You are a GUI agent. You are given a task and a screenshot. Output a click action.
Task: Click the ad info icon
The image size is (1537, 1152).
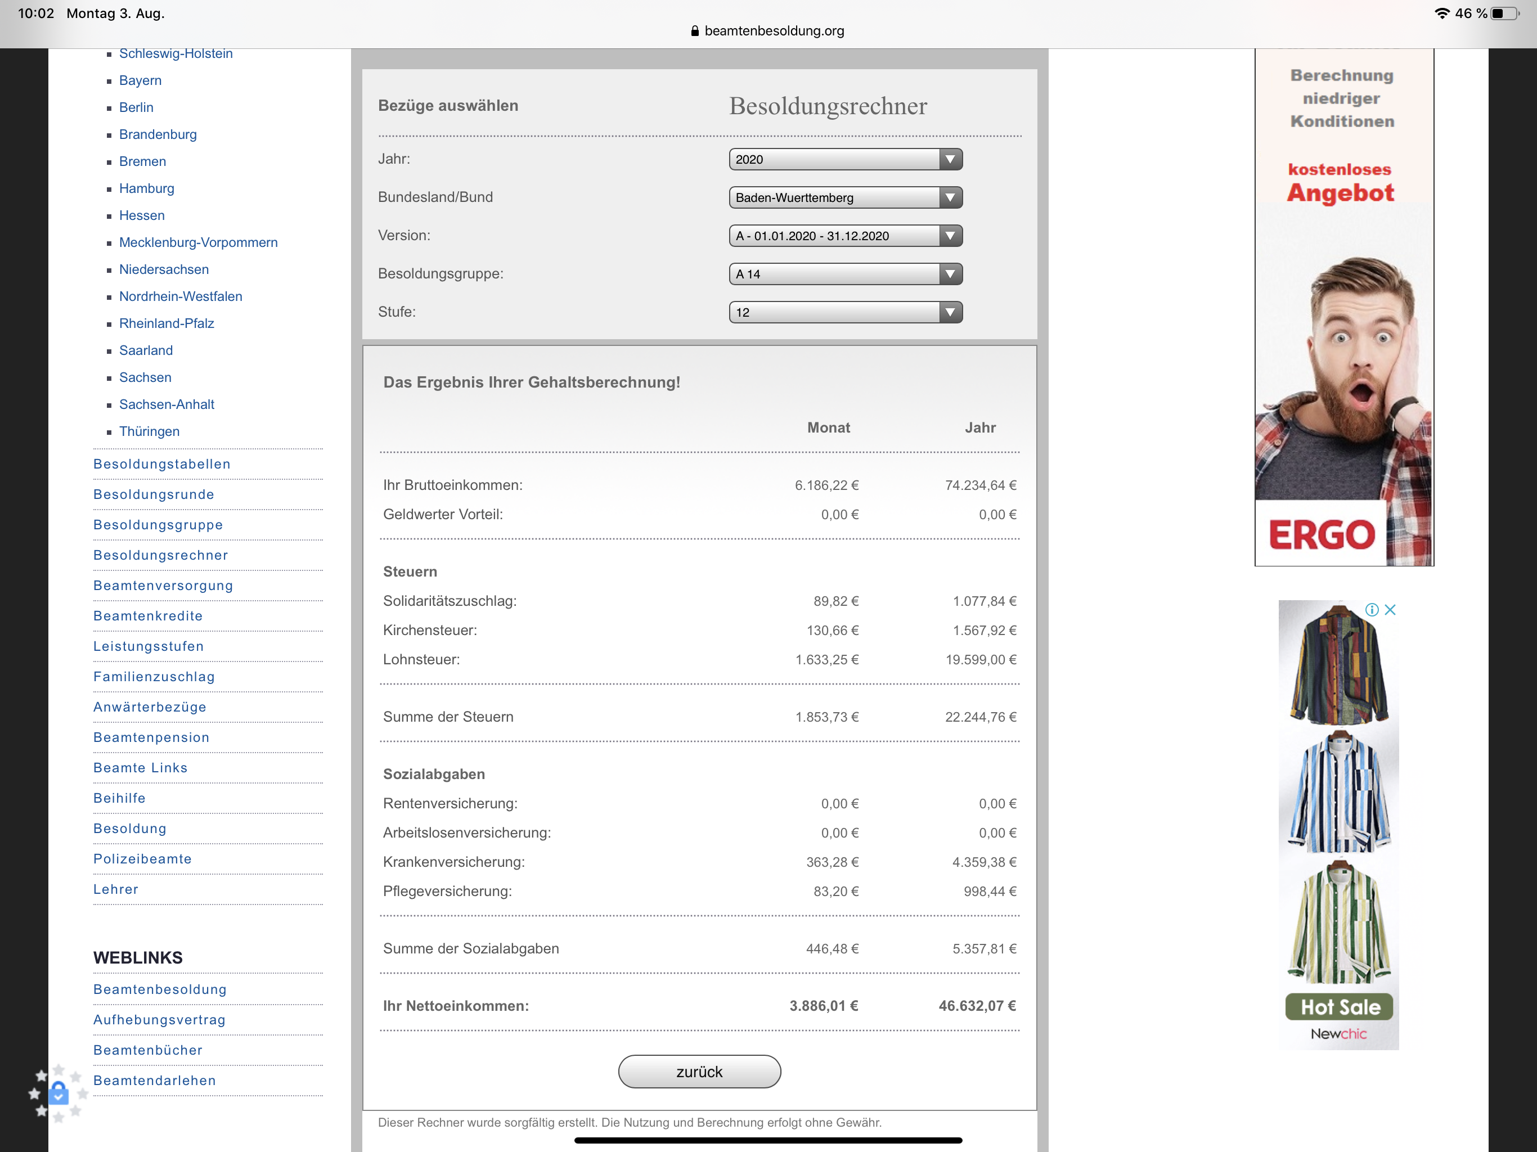click(1372, 610)
